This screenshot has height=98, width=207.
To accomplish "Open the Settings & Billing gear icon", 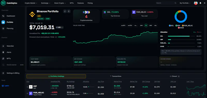I will 3,73.
